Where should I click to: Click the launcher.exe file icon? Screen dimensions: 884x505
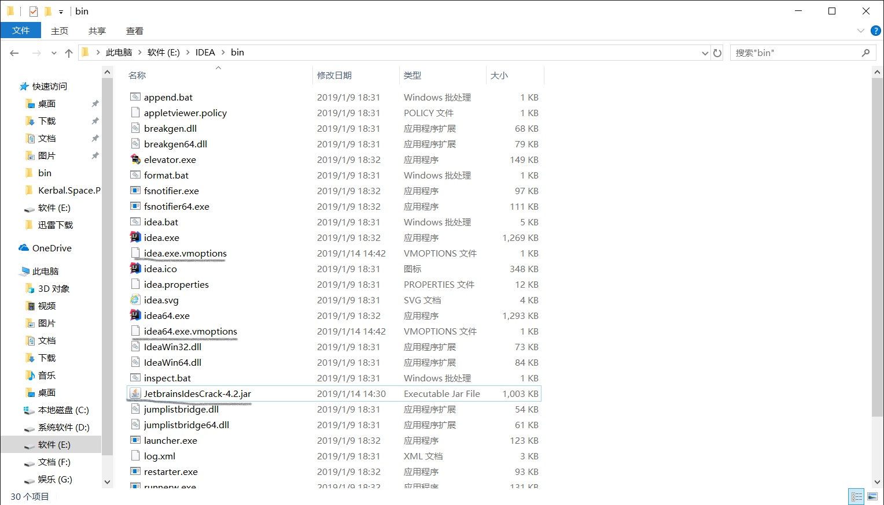coord(135,440)
